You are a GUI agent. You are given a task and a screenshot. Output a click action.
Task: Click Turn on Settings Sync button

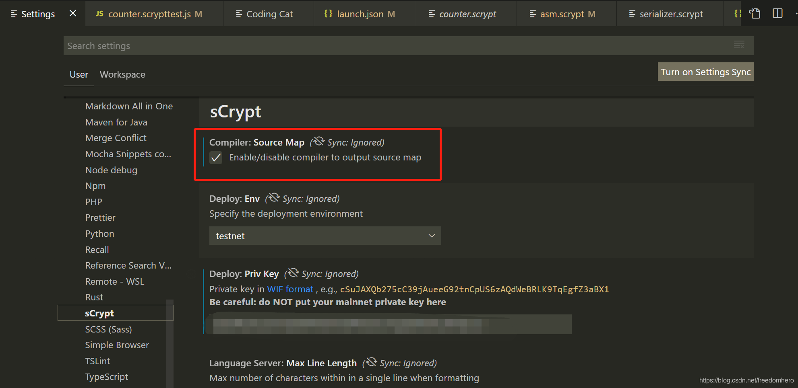705,72
